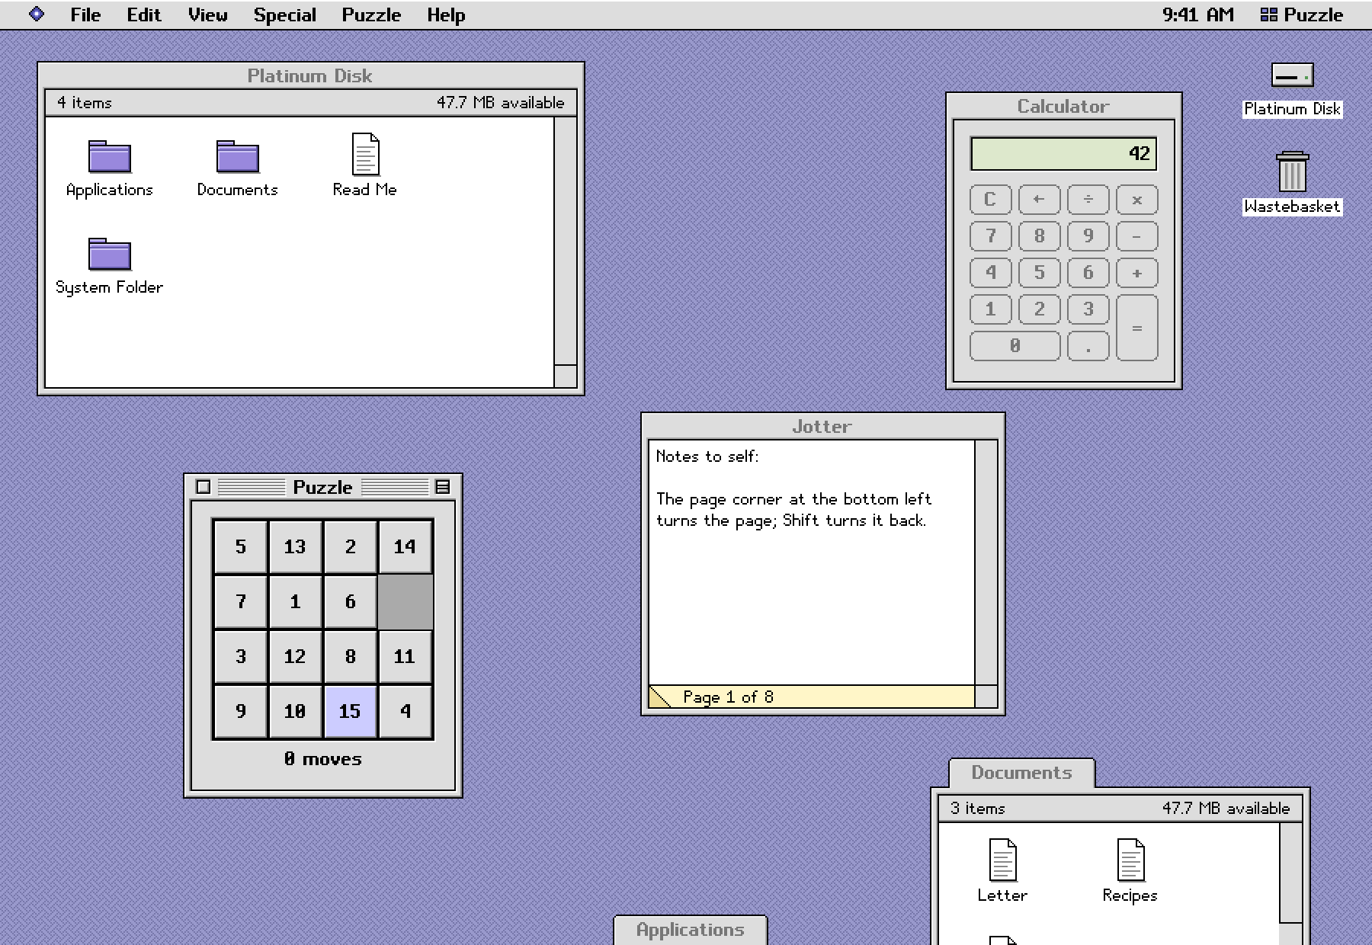The image size is (1372, 945).
Task: Turn the Jotter page corner
Action: click(659, 697)
